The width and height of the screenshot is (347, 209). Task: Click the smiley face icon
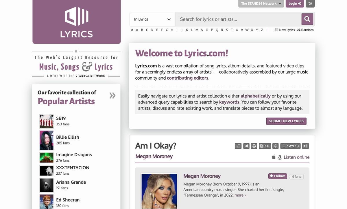[x=276, y=146]
